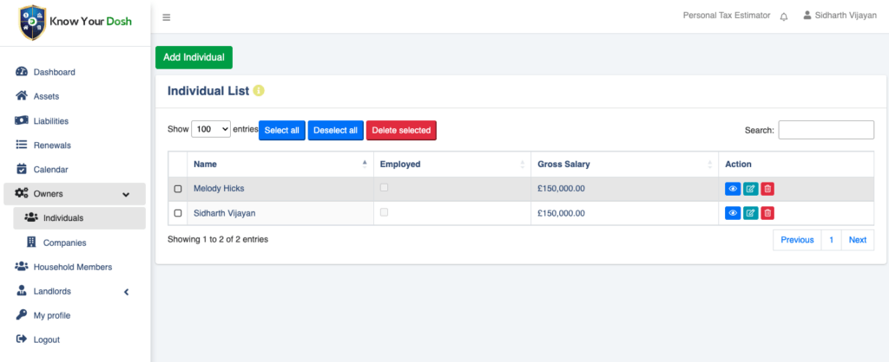Click the Add Individual button
The image size is (889, 362).
point(194,57)
